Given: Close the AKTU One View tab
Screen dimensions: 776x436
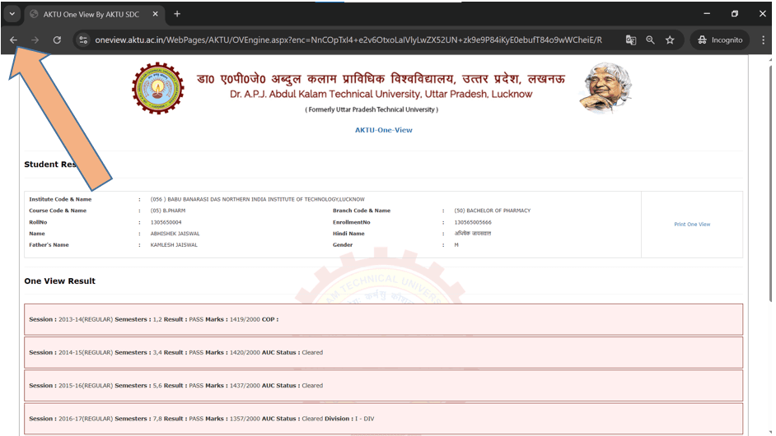Looking at the screenshot, I should (155, 14).
